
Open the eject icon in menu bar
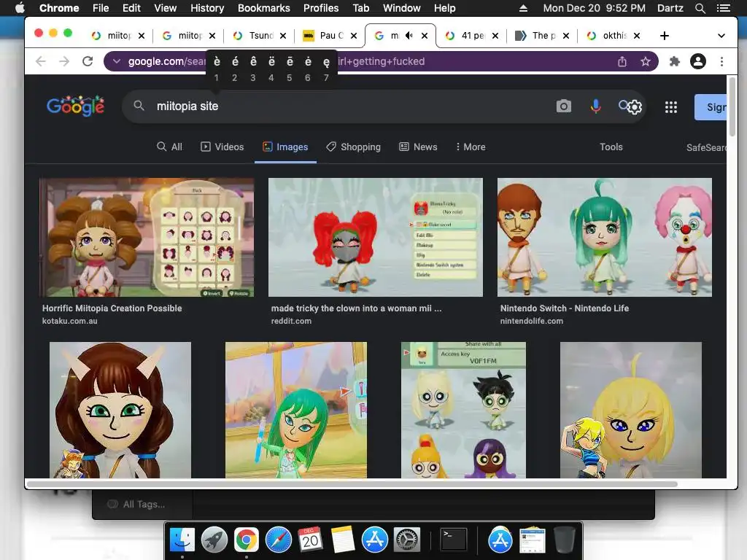point(523,8)
